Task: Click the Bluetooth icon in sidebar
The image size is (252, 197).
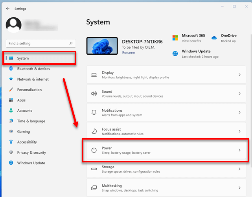Action: [11, 68]
